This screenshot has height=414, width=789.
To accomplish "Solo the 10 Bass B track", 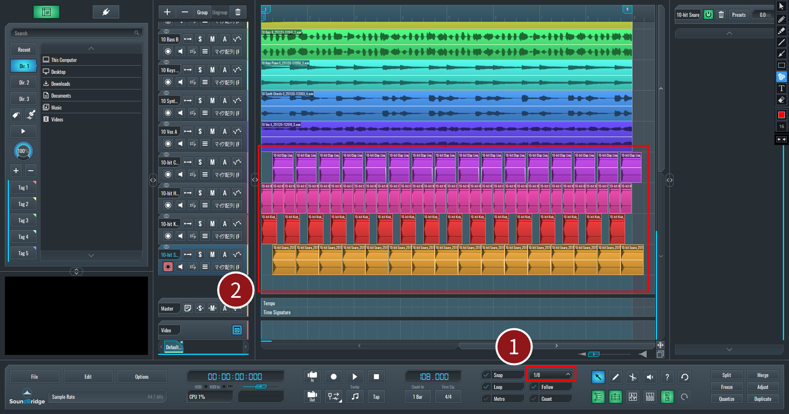I will pos(200,39).
